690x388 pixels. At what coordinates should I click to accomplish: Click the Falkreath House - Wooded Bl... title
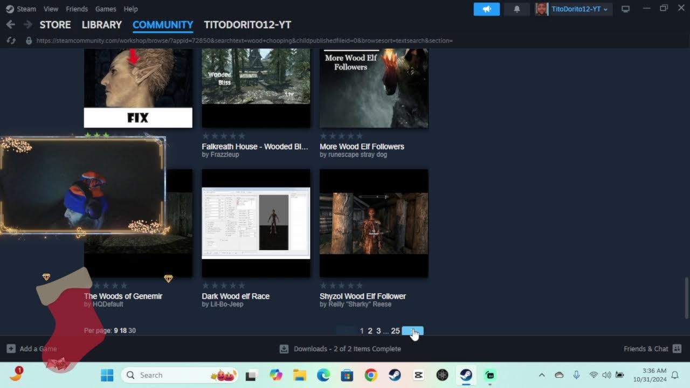point(255,147)
